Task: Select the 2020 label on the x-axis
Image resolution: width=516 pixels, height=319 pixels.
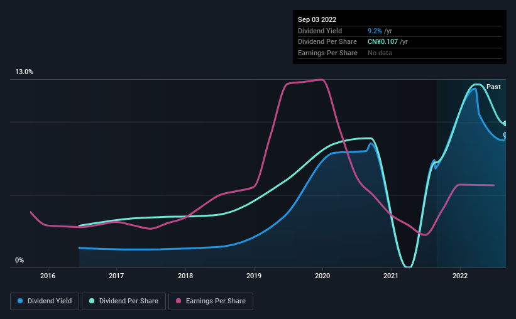Action: tap(322, 276)
